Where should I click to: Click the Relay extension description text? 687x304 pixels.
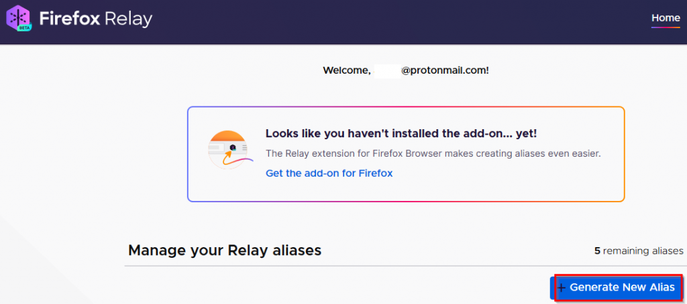[x=433, y=153]
